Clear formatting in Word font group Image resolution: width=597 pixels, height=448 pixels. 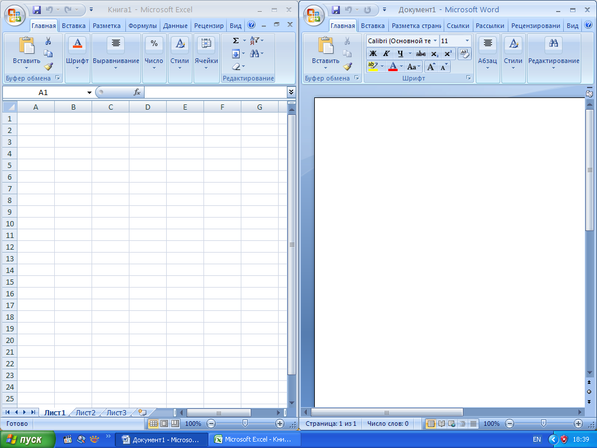click(465, 54)
